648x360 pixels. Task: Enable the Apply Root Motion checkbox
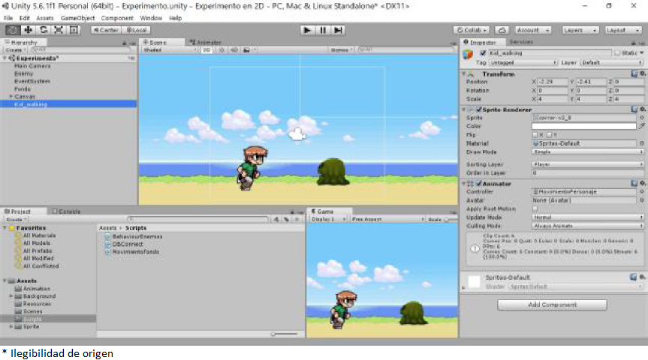535,208
